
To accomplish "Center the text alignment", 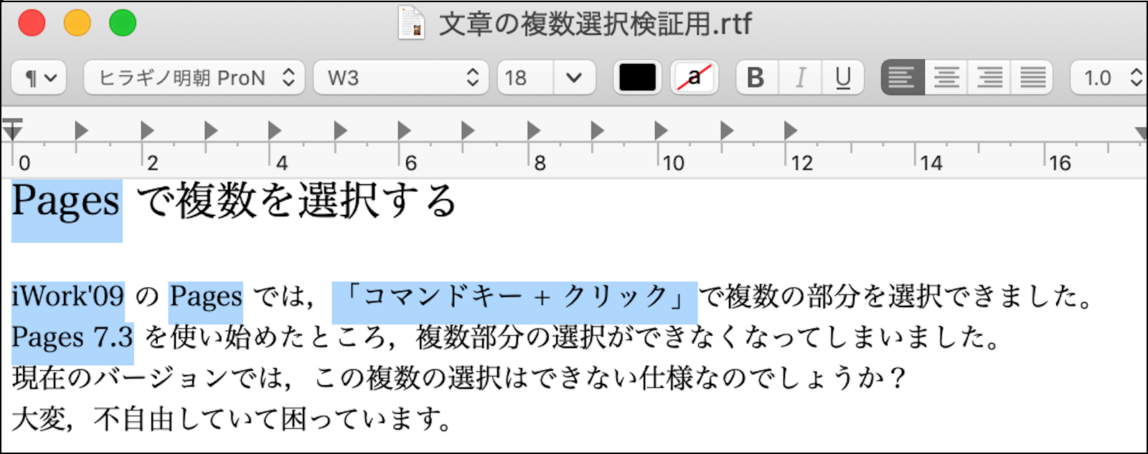I will (x=946, y=77).
